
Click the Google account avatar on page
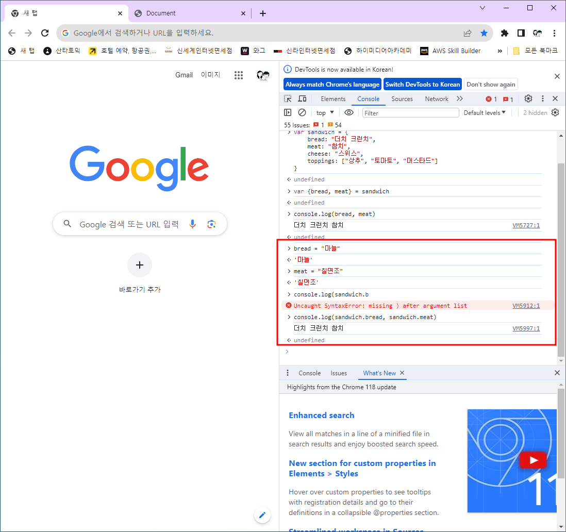263,75
